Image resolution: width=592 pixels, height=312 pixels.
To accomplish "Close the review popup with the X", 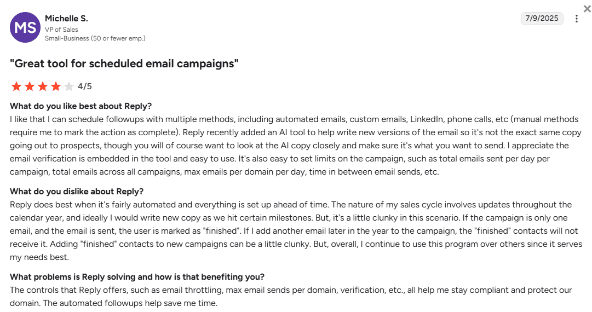I will click(587, 8).
